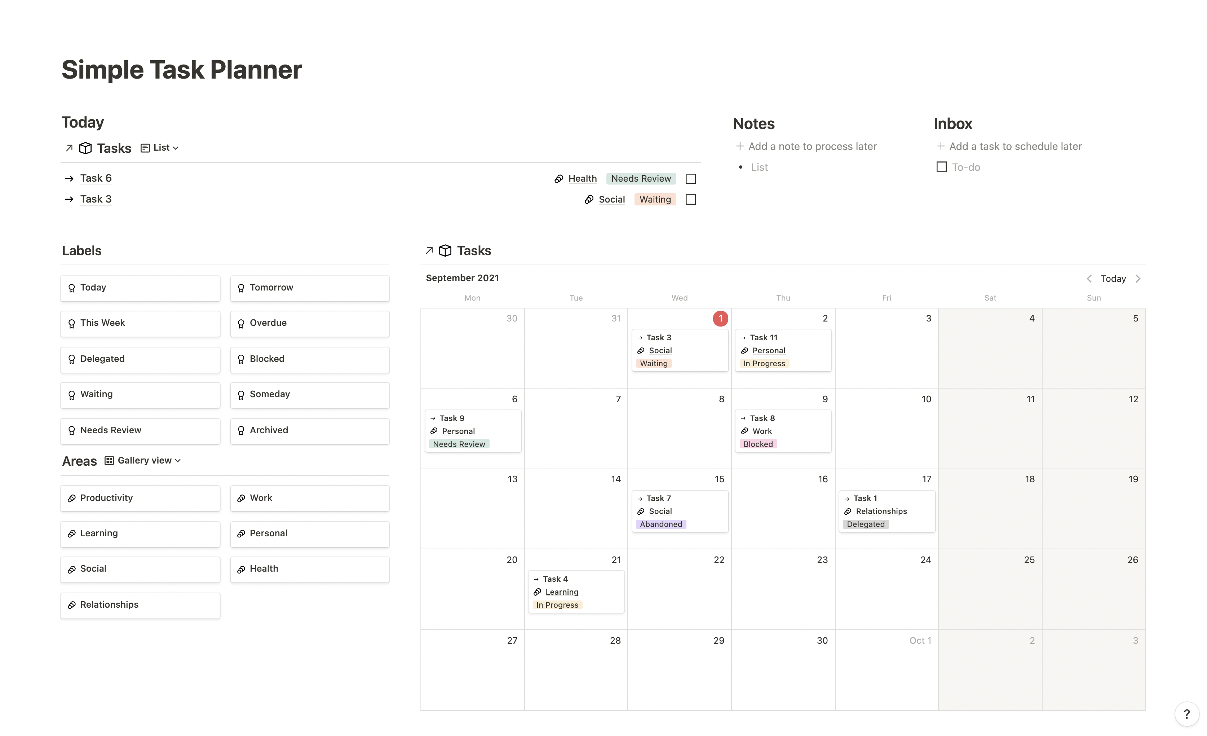
Task: Click the link icon next to Health label
Action: (x=242, y=569)
